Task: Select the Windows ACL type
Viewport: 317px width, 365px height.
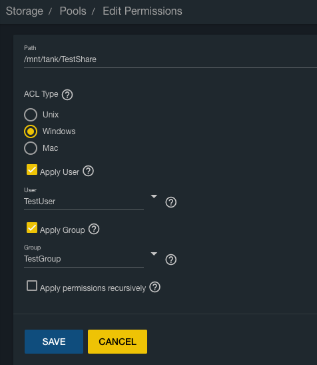Action: [31, 131]
